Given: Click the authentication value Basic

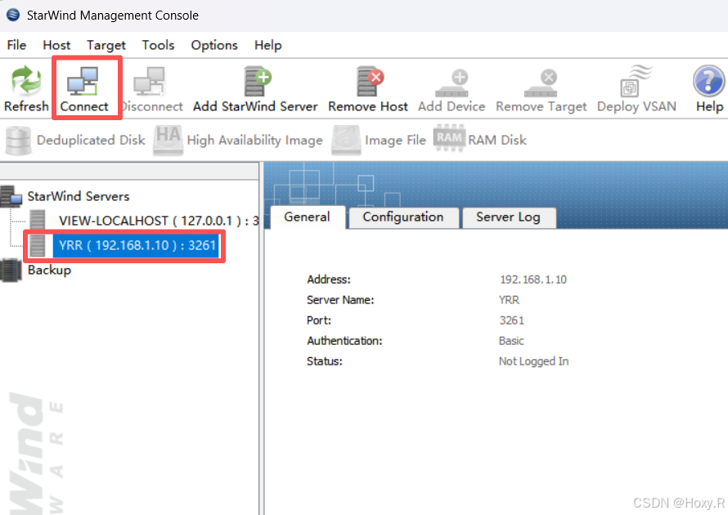Looking at the screenshot, I should pyautogui.click(x=511, y=341).
